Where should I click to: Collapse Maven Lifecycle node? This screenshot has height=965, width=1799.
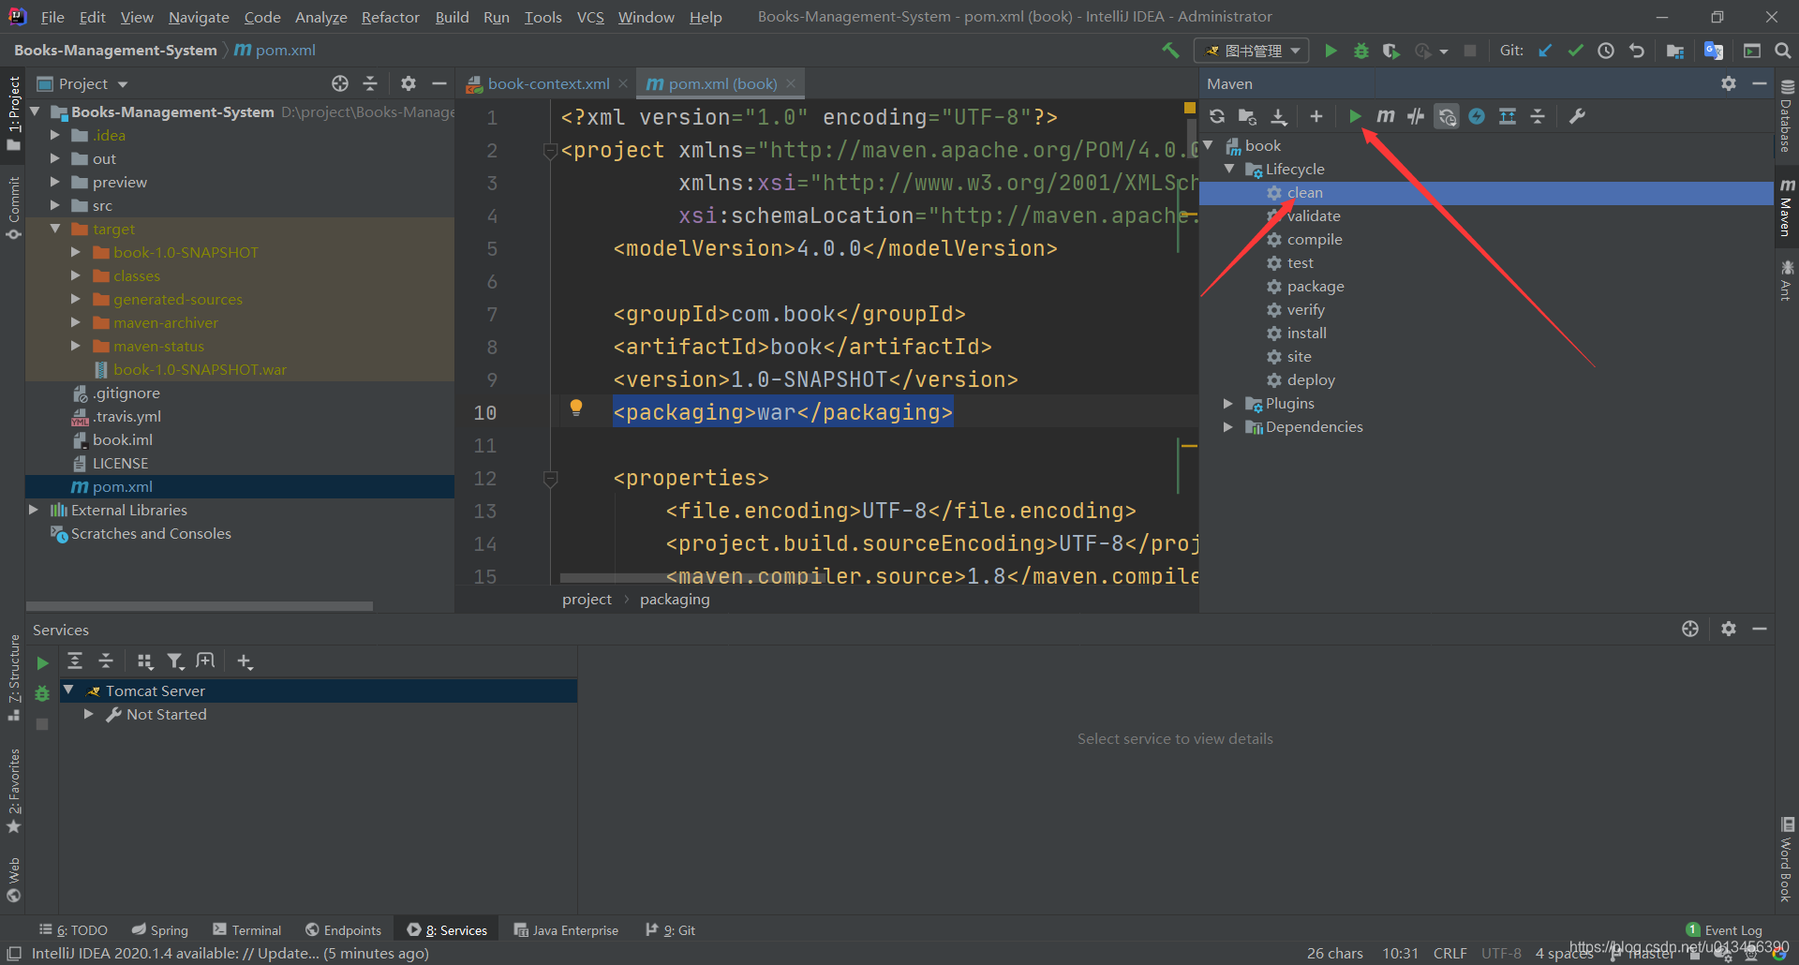[1228, 169]
